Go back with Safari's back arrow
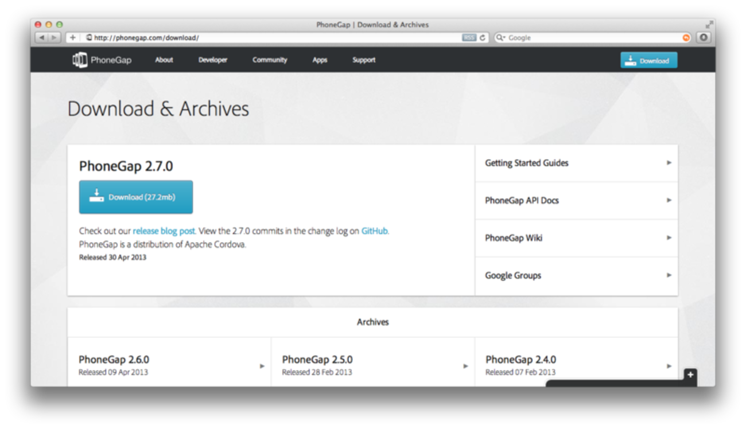 pos(41,38)
